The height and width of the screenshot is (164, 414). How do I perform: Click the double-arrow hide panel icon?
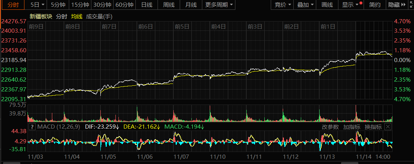(403, 5)
